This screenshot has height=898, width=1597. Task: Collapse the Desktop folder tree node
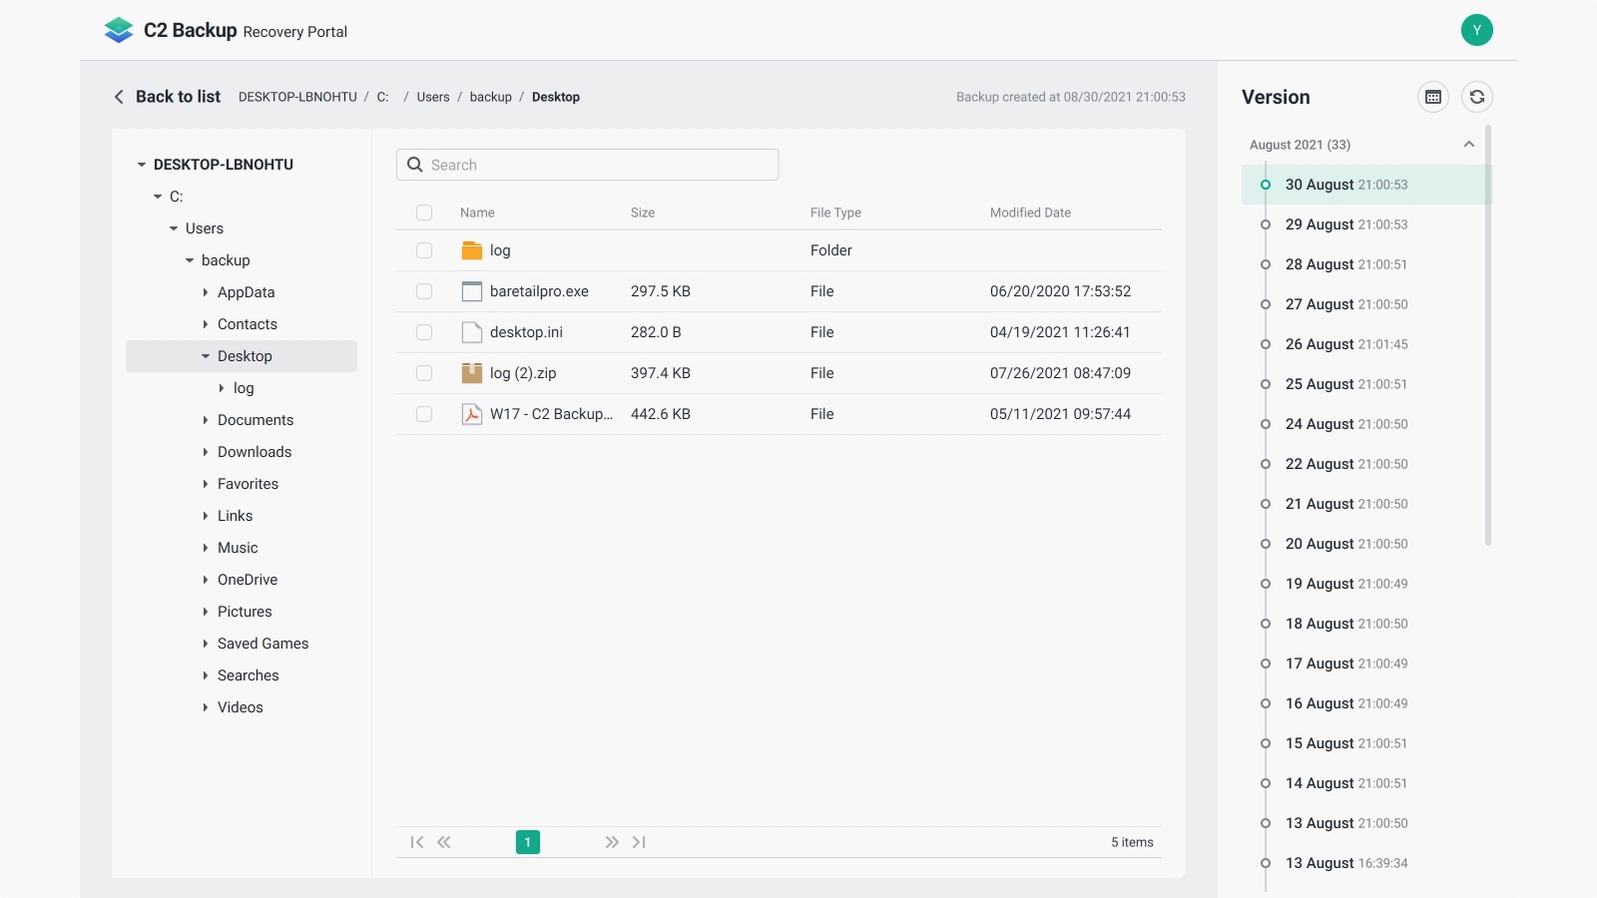click(x=206, y=356)
